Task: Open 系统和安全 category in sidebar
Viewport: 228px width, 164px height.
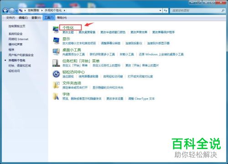Action: [x=16, y=34]
